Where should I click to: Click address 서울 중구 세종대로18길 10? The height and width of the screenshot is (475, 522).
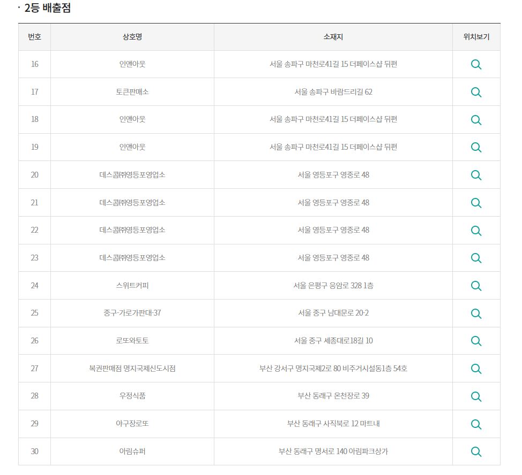point(333,341)
